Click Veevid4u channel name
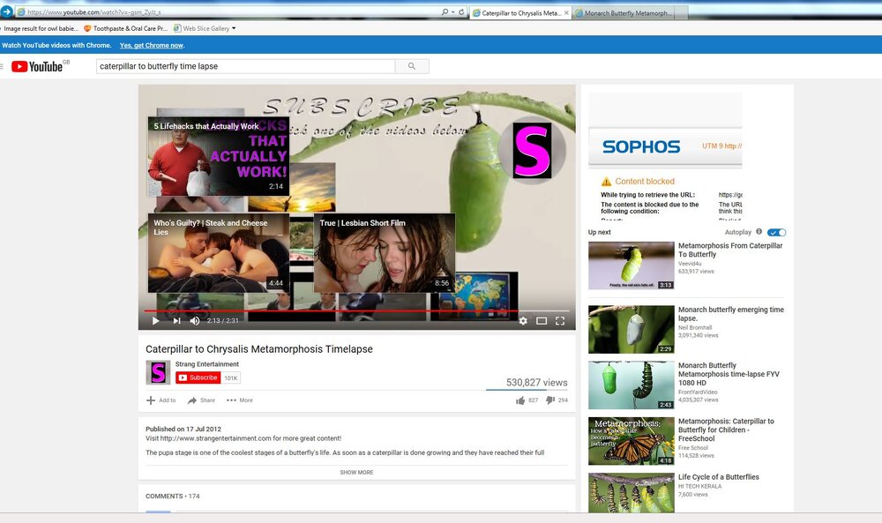 pyautogui.click(x=690, y=264)
